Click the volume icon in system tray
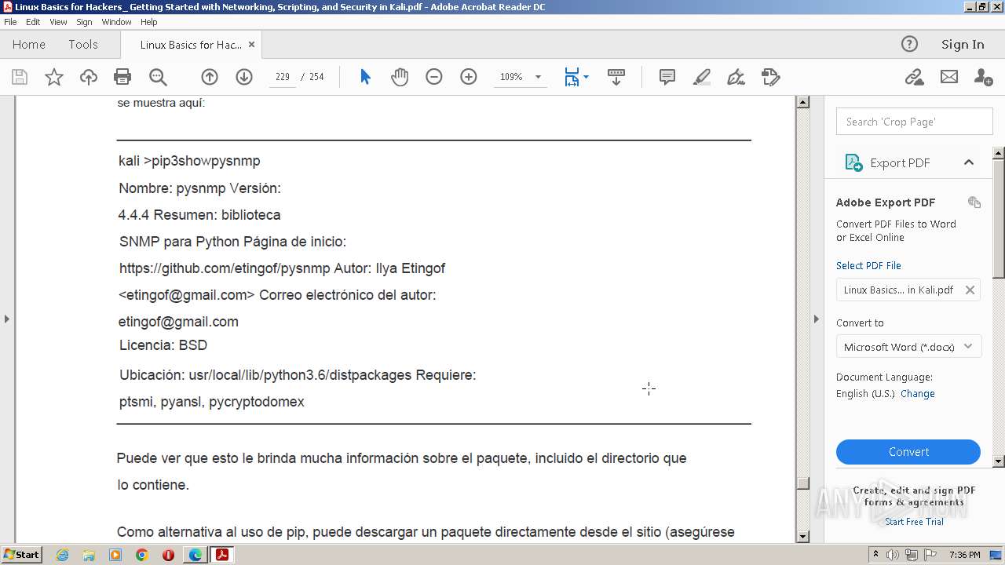1005x565 pixels. pyautogui.click(x=894, y=555)
